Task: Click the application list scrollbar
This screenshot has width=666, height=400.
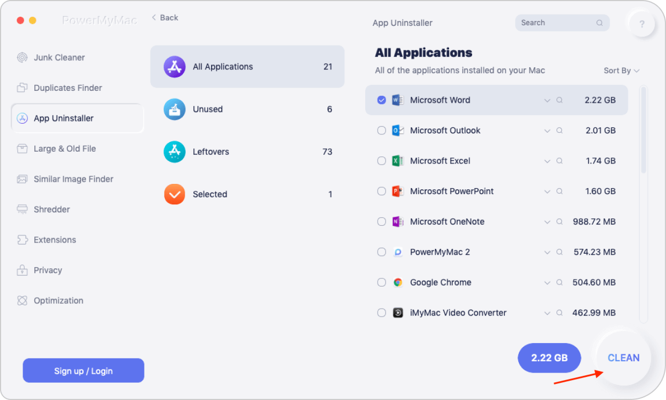Action: coord(644,130)
